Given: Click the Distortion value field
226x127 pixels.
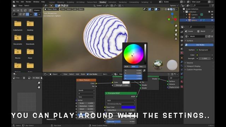Looking at the screenshot, I should point(86,106).
